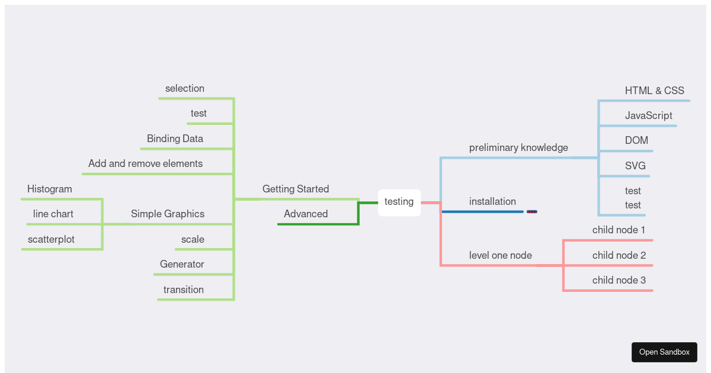This screenshot has width=711, height=373.
Task: Select the Add and remove elements node
Action: pyautogui.click(x=145, y=163)
